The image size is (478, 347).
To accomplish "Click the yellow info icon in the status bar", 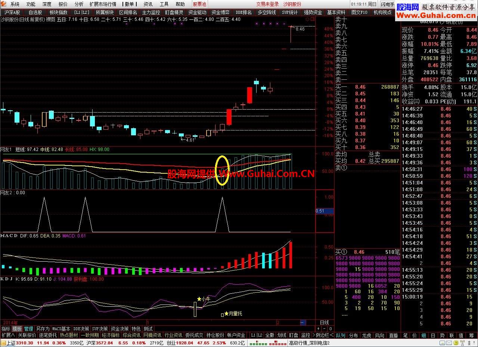I will (x=456, y=343).
